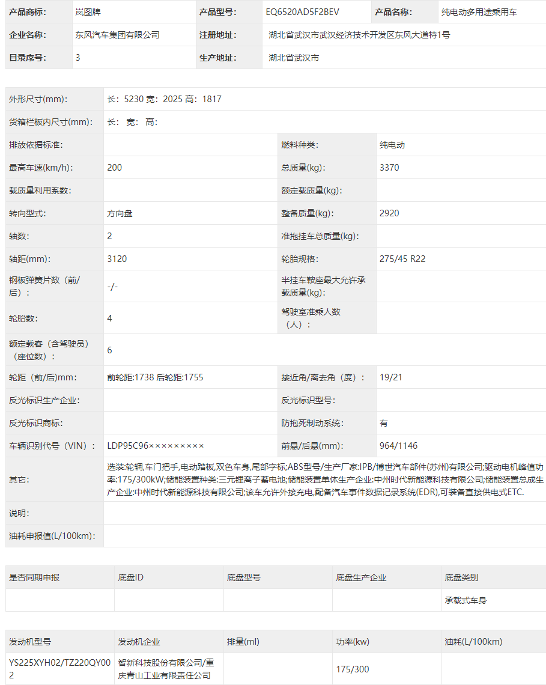
Task: Click approach/departure angle value 19/21
Action: click(x=391, y=377)
